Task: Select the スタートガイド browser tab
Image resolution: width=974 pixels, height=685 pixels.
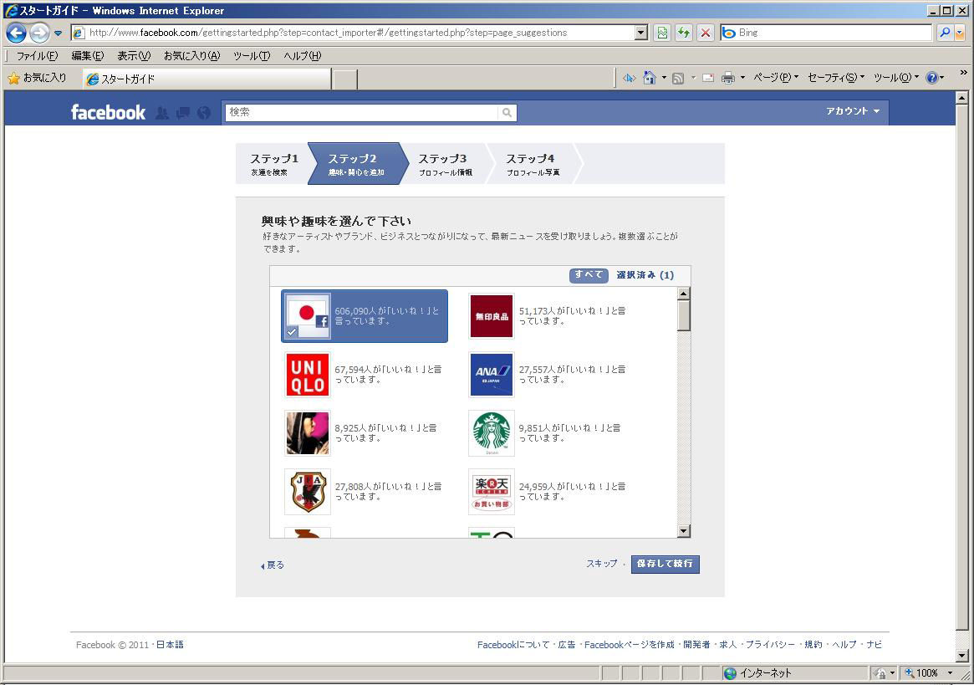Action: [207, 79]
